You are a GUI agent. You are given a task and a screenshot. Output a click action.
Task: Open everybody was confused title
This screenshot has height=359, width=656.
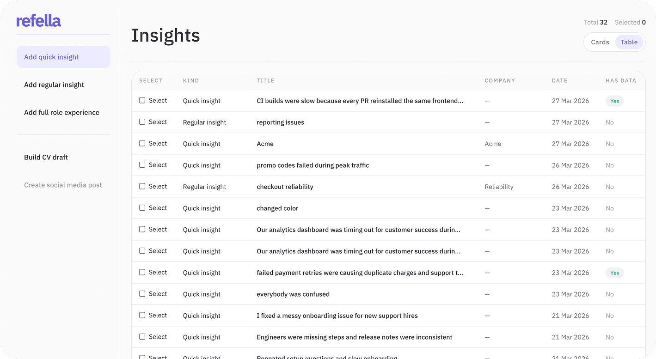pos(293,294)
